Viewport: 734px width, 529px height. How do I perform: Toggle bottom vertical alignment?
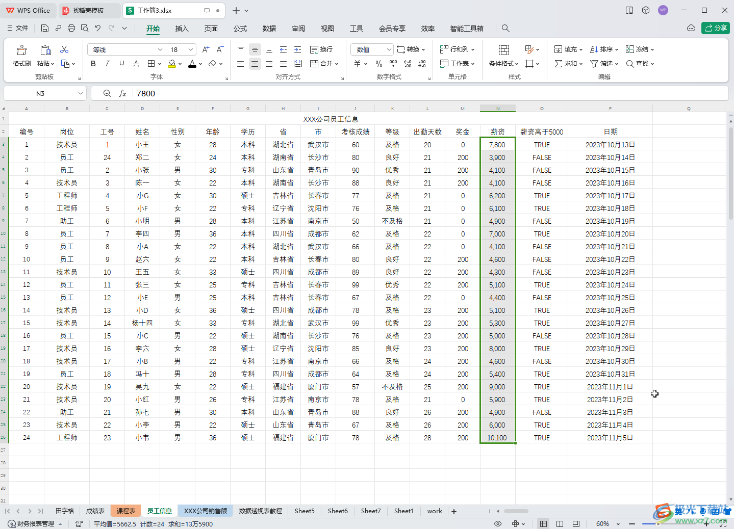(x=269, y=49)
